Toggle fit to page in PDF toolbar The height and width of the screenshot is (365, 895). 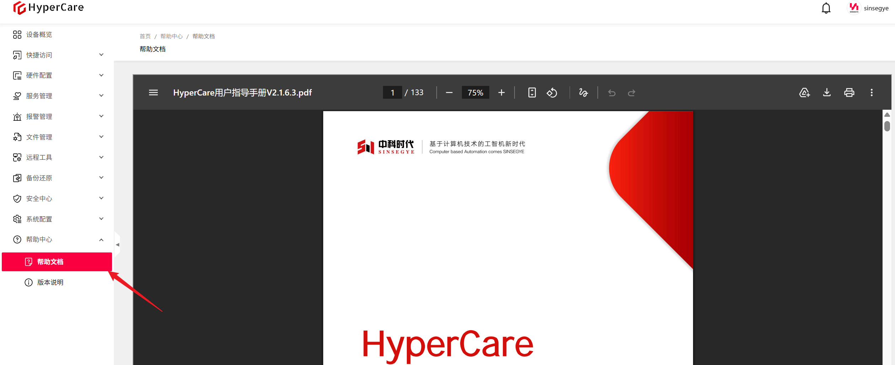point(532,93)
